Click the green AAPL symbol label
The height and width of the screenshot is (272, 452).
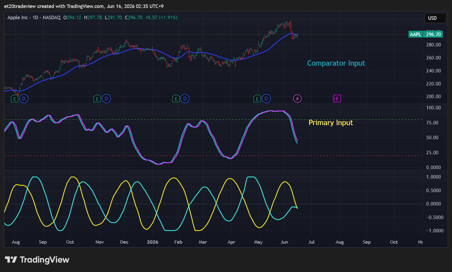point(415,34)
